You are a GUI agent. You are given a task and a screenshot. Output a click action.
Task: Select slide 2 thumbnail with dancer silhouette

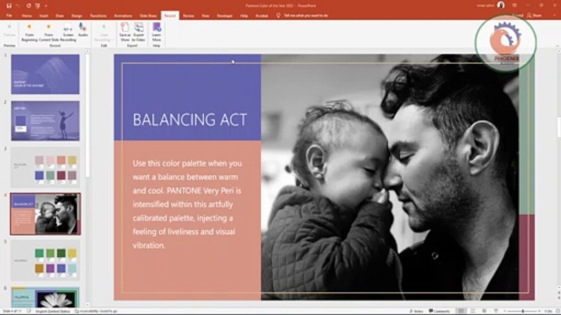(45, 121)
